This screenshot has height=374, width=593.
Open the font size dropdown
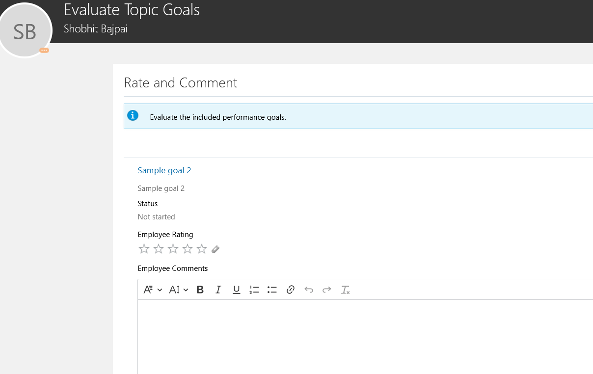click(x=179, y=290)
